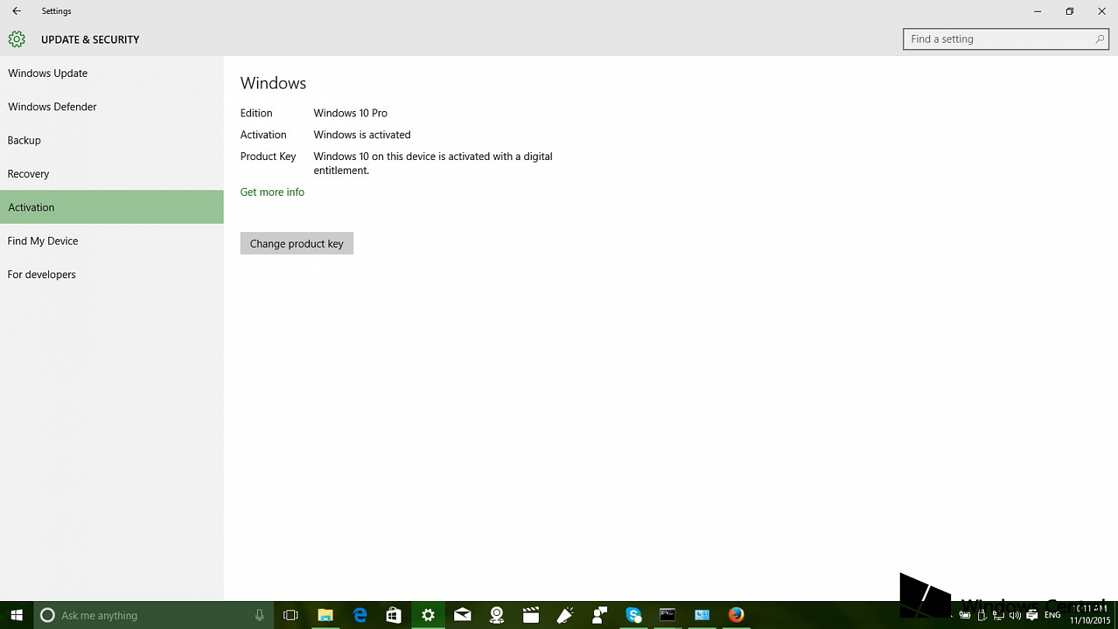Click the Cortana circle icon
Image resolution: width=1118 pixels, height=629 pixels.
point(47,615)
